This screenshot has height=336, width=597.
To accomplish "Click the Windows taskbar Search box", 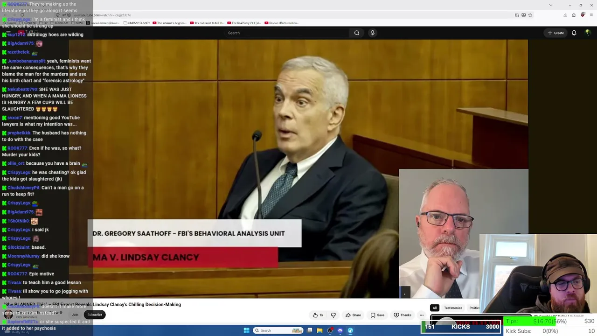I will tap(278, 330).
